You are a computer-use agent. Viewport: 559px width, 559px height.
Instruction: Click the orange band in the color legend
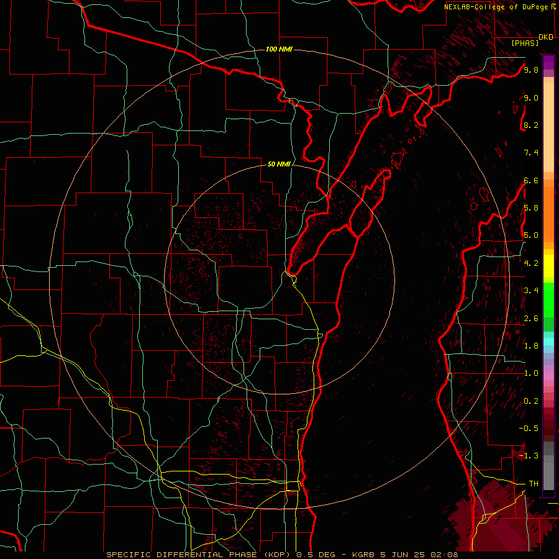[x=548, y=214]
